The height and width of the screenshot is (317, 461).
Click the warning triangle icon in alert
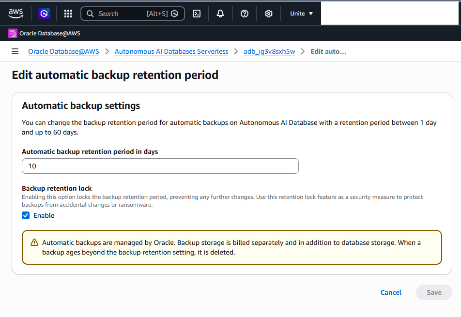pyautogui.click(x=34, y=242)
